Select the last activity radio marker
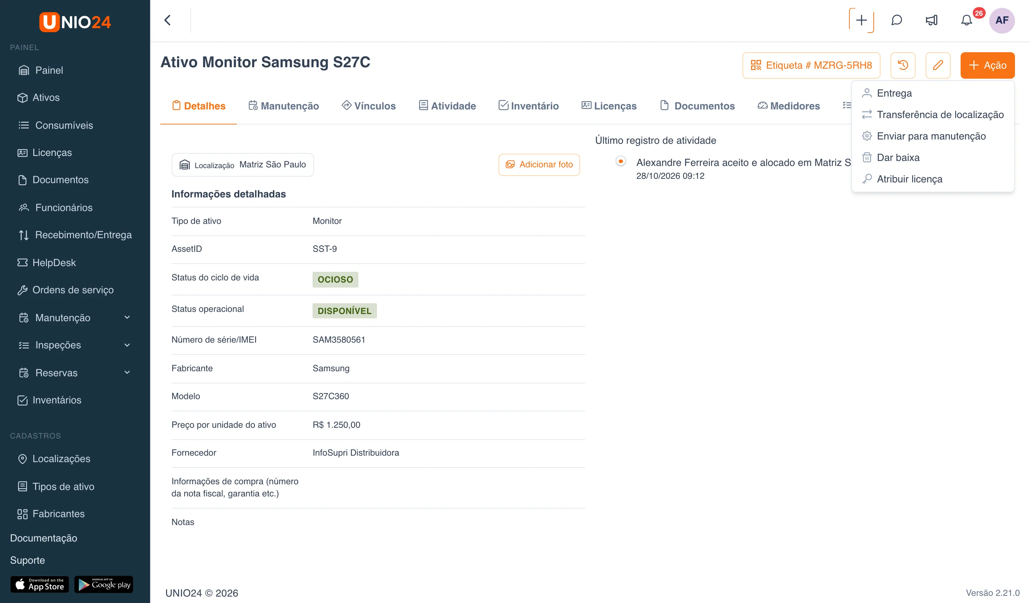Screen dimensions: 1030x603 [x=621, y=161]
